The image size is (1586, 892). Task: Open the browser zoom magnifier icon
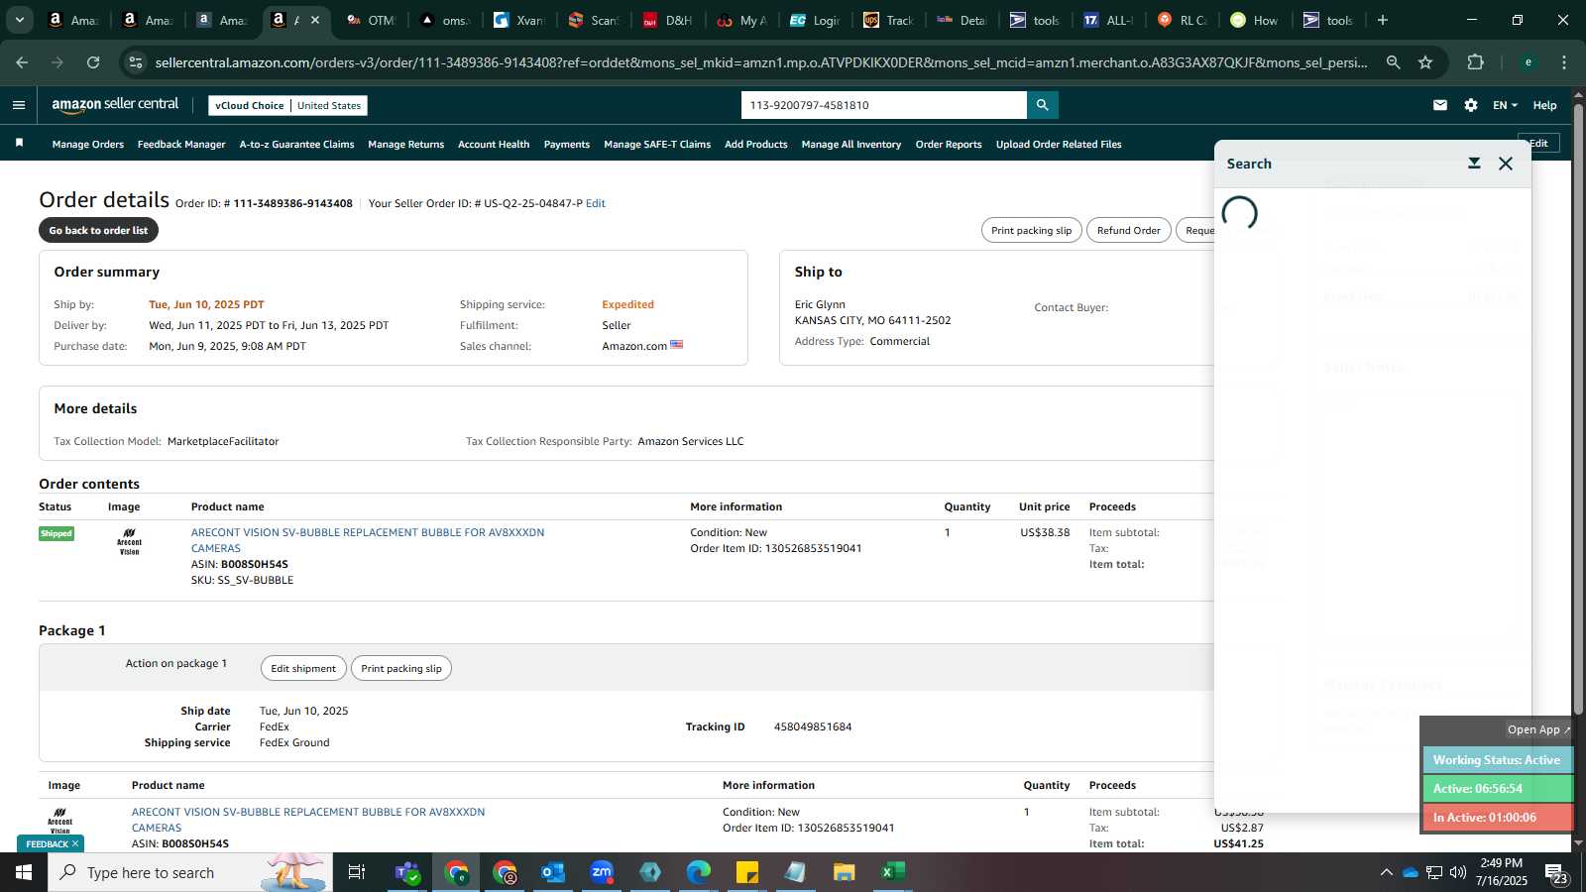1394,62
